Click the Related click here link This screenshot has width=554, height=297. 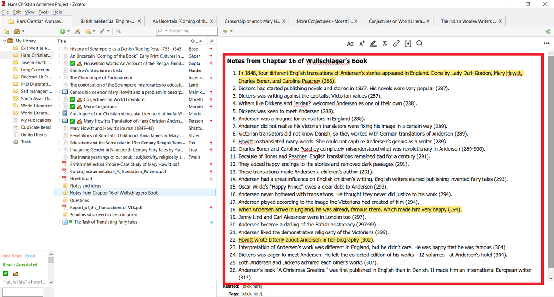[252, 286]
